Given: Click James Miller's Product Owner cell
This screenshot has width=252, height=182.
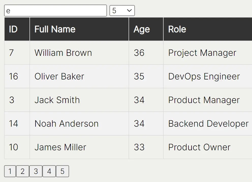Looking at the screenshot, I should point(199,147).
